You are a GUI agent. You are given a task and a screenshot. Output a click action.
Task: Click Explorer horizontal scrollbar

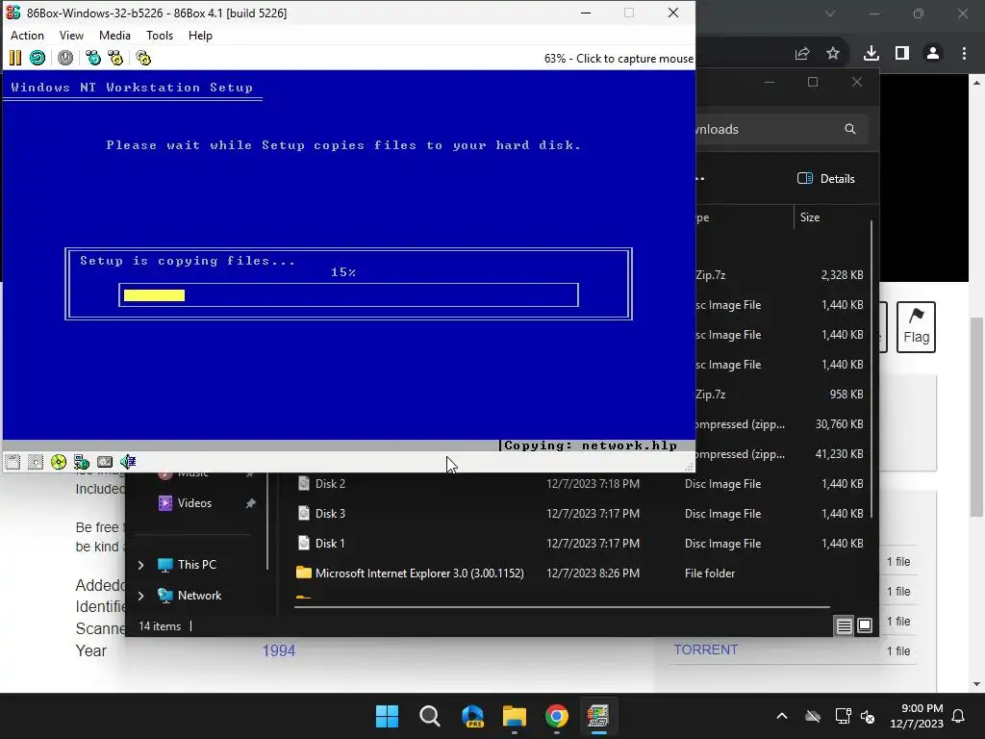562,607
